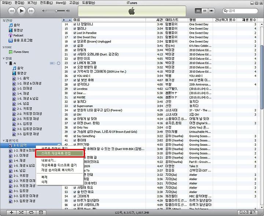Open the 도움말 menu
264x216 pixels.
[x=89, y=3]
